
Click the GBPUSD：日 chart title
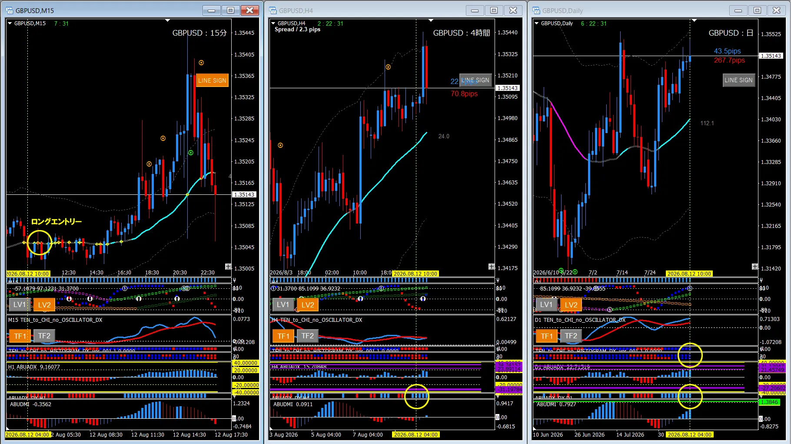coord(731,33)
